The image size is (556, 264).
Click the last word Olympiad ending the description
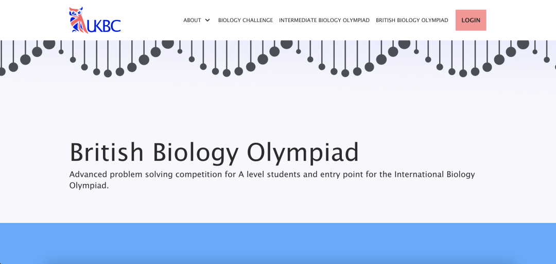(x=89, y=185)
